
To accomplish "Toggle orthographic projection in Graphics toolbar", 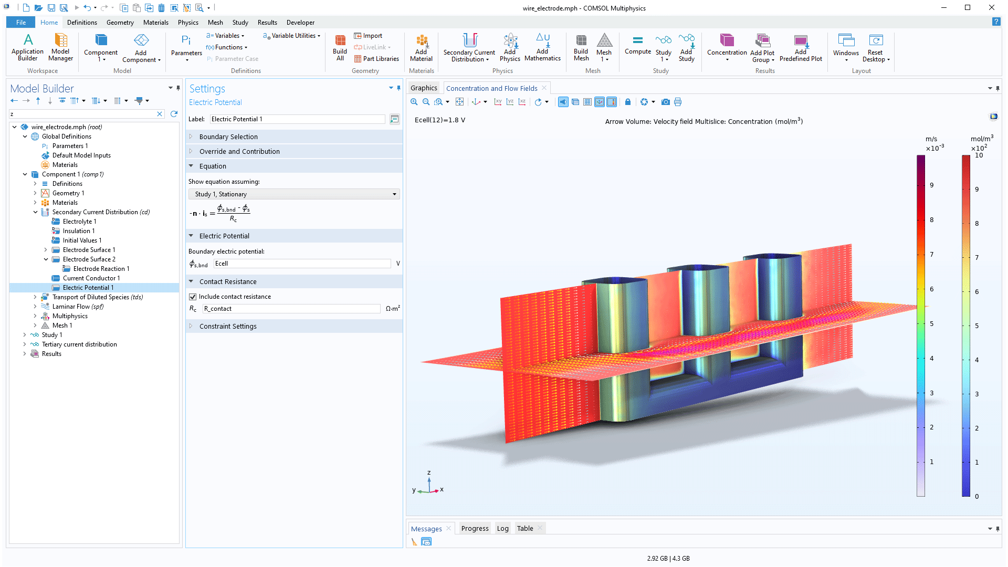I will coord(575,101).
